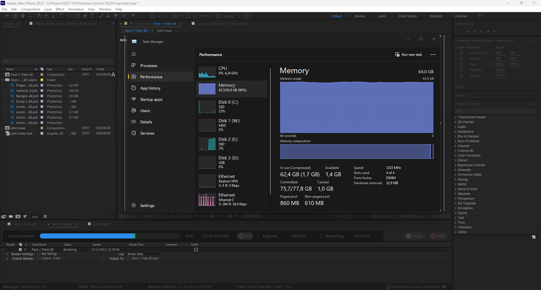541x290 pixels.
Task: Take a snapshot of the composition view
Action: 230,216
